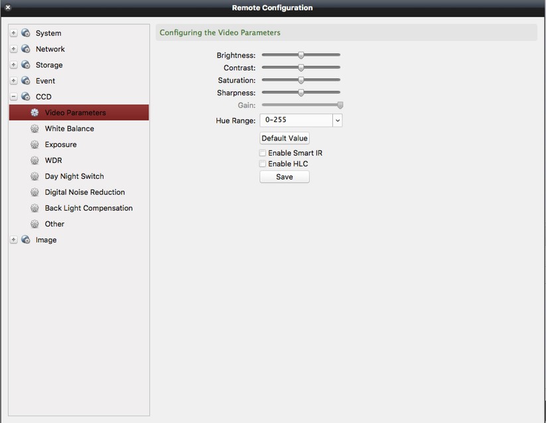
Task: Click the Image category globe icon
Action: coord(25,239)
